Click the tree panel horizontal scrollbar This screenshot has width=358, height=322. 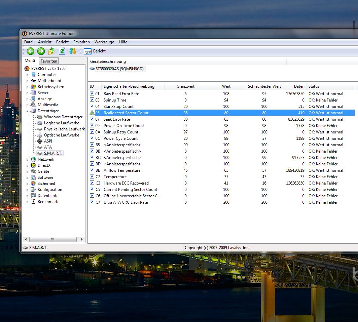53,240
